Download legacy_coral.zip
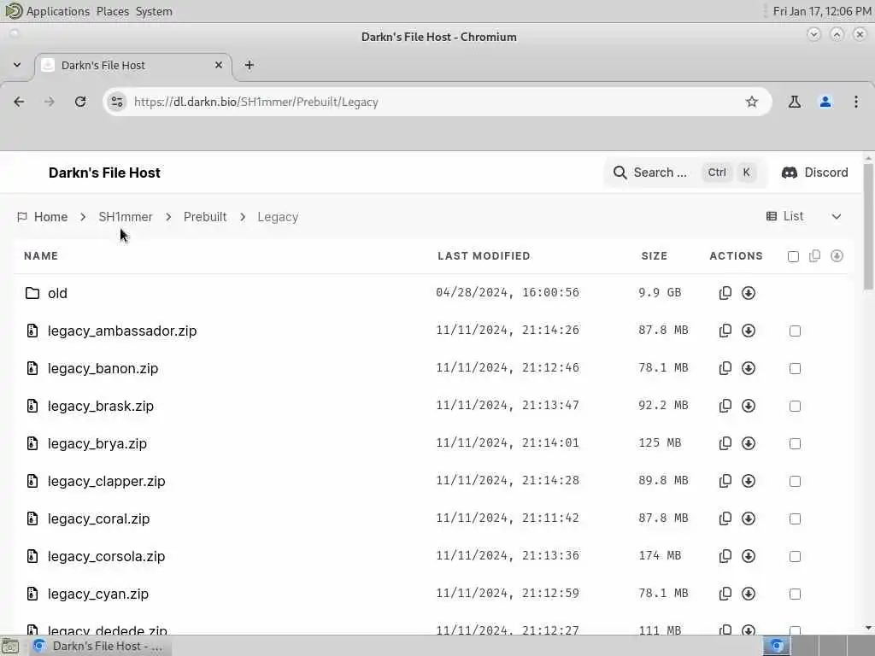875x656 pixels. [749, 518]
